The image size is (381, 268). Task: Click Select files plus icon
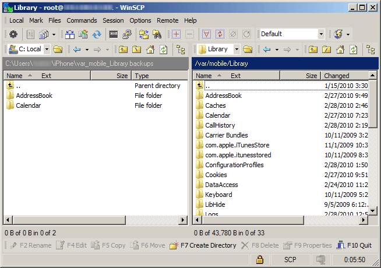176,34
